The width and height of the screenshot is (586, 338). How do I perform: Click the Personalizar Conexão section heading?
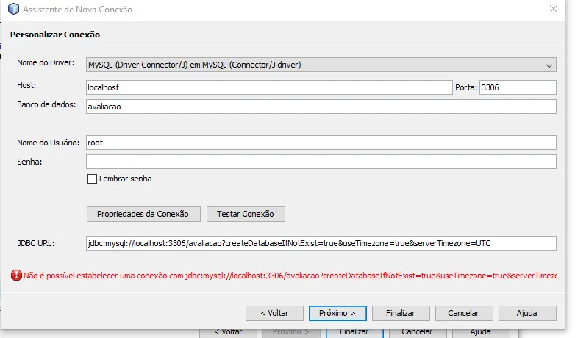55,35
